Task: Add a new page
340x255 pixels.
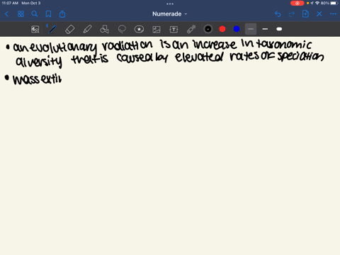Action: coord(305,14)
